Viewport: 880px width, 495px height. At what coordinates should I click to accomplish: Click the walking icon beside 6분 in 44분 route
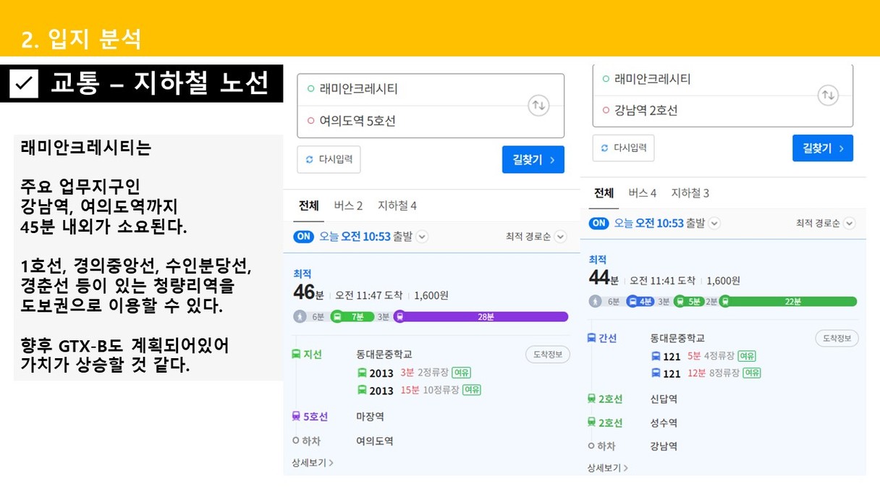click(x=596, y=301)
